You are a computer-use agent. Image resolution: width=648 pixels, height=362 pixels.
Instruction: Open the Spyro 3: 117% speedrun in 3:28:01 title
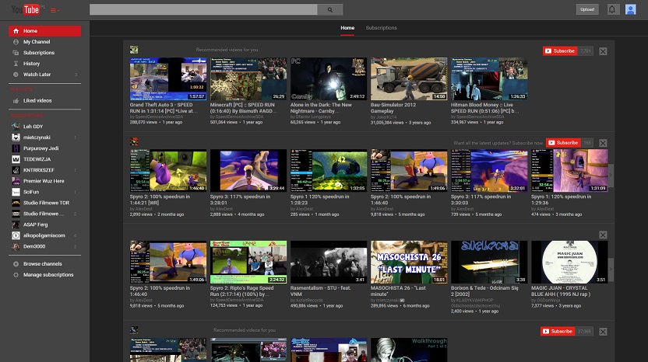point(240,200)
